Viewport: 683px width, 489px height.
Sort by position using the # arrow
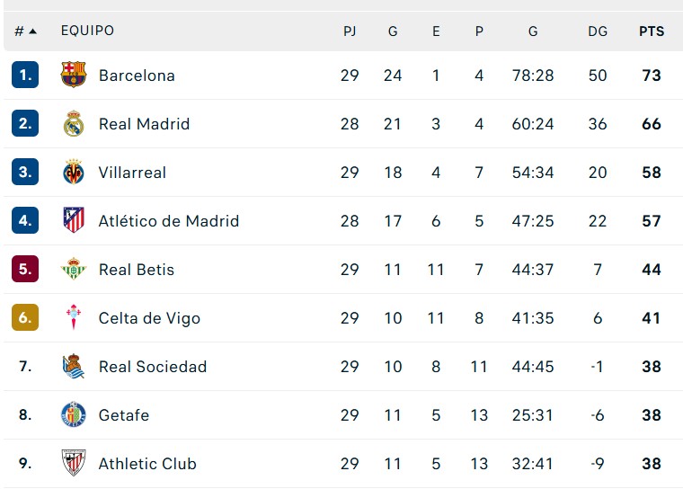tap(26, 31)
